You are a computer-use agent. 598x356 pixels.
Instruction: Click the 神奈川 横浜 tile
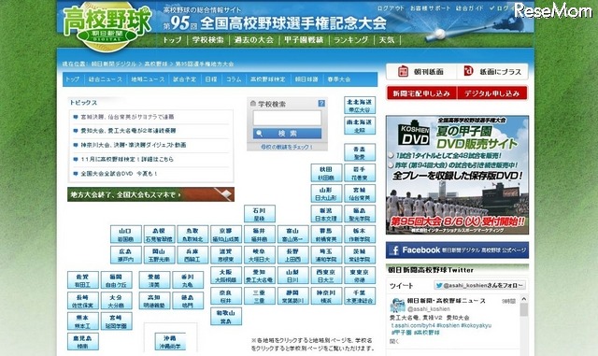point(326,296)
